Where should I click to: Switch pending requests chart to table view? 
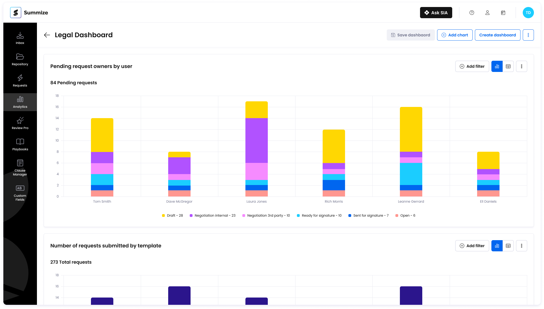(508, 66)
